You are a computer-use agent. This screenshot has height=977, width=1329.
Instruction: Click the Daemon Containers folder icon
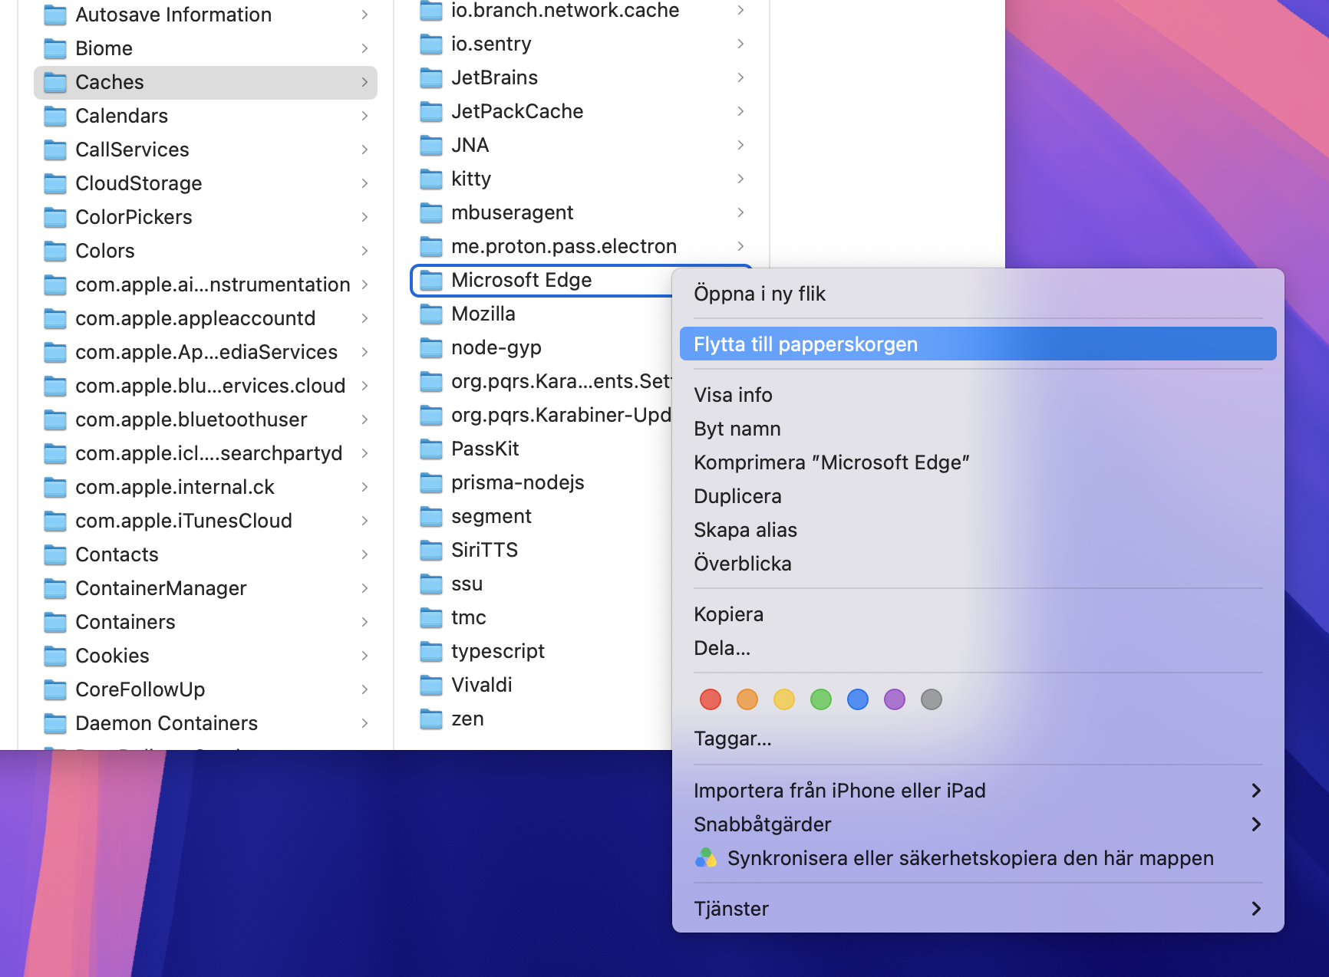tap(55, 723)
